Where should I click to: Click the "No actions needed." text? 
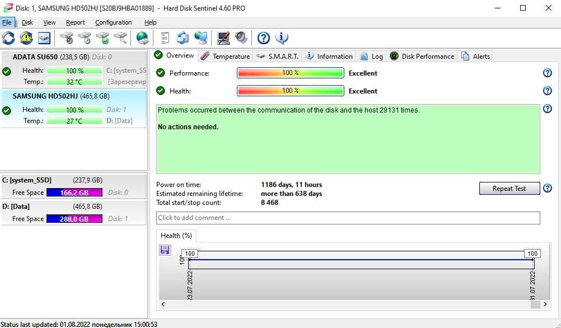(188, 127)
